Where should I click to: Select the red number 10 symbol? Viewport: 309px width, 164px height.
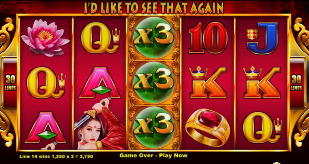click(208, 38)
